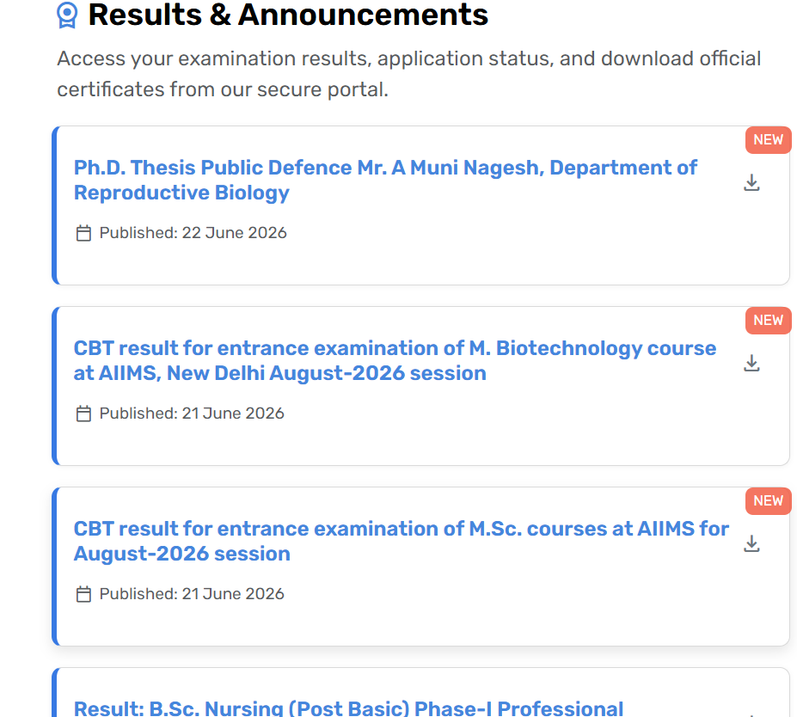Select the published date in M. Biotechnology card

pyautogui.click(x=192, y=414)
